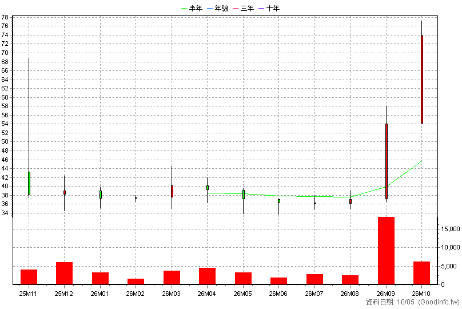This screenshot has height=309, width=462.
Task: Click the 26M09 x-axis label
Action: 385,294
